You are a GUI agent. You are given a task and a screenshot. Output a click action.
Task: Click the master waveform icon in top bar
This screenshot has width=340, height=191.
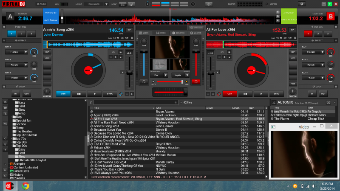tap(209, 4)
